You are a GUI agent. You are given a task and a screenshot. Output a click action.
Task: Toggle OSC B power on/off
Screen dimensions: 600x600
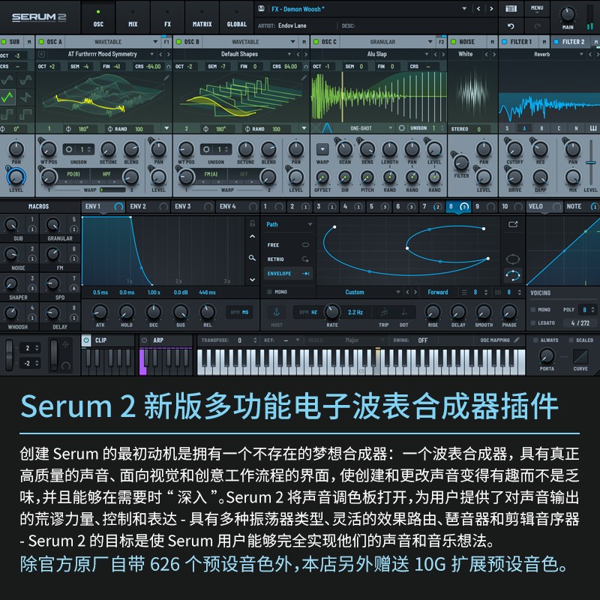[x=178, y=42]
